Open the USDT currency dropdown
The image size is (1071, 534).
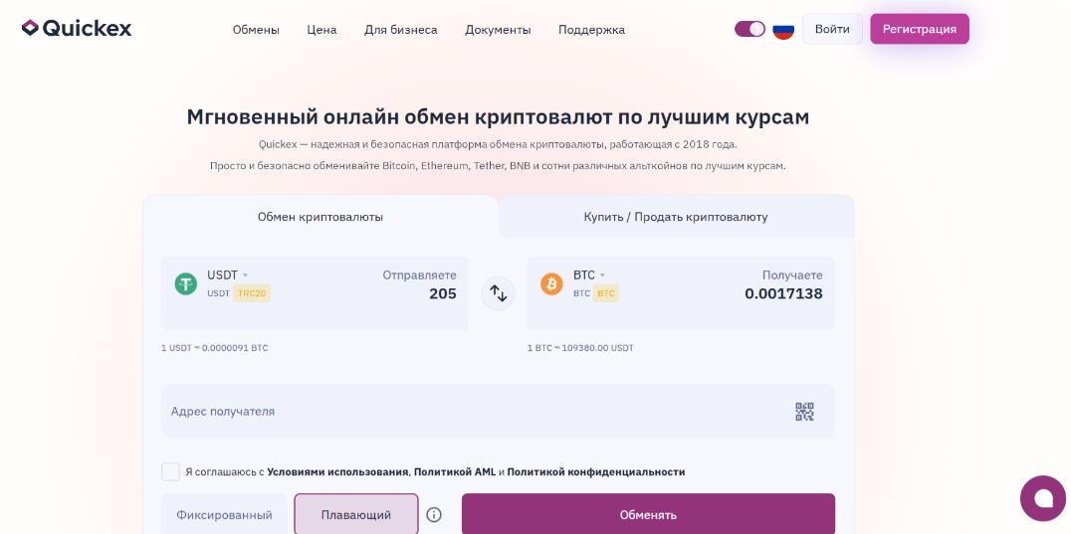[228, 274]
